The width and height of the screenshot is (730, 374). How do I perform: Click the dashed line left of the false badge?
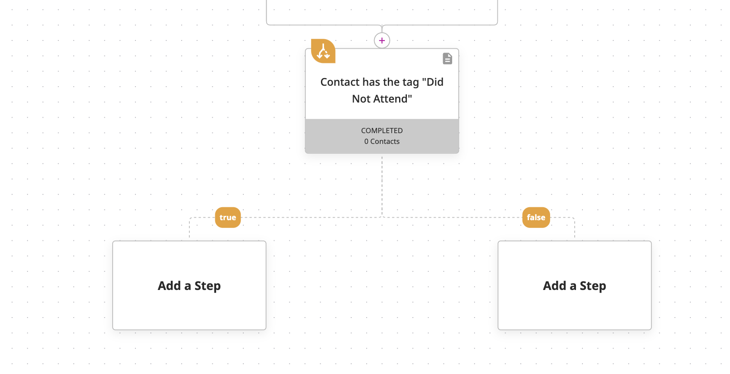453,218
